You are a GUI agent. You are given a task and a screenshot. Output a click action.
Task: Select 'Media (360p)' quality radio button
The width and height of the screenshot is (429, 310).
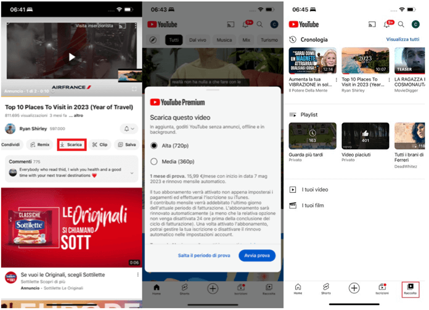[154, 161]
